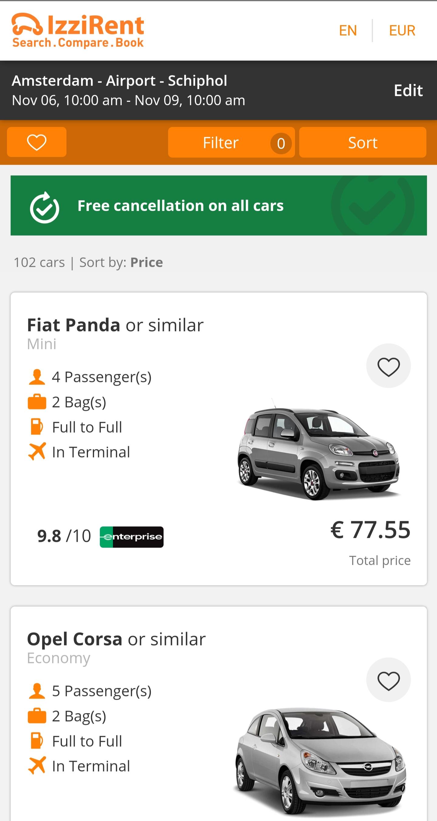
Task: Click the Opel Corsa bags icon
Action: point(37,716)
